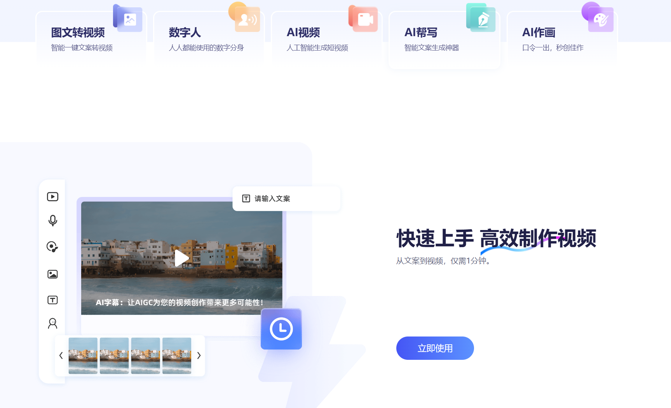Click the speaking avatar icon on 数字人 card
The width and height of the screenshot is (671, 408).
(x=244, y=17)
